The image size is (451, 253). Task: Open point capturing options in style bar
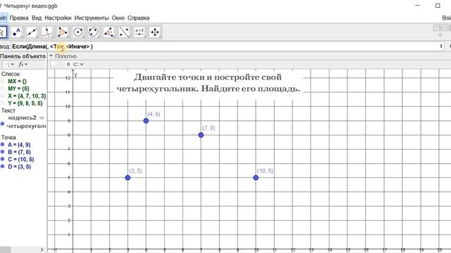click(78, 64)
